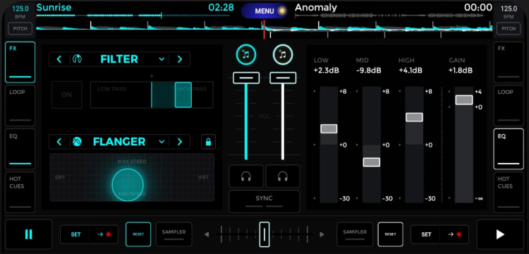Nudge crossfader left with arrow
This screenshot has width=529, height=254.
(207, 234)
